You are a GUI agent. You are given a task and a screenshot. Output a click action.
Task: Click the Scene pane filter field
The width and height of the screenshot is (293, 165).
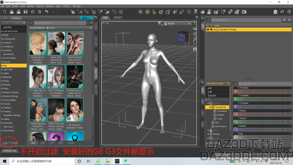pyautogui.click(x=246, y=20)
